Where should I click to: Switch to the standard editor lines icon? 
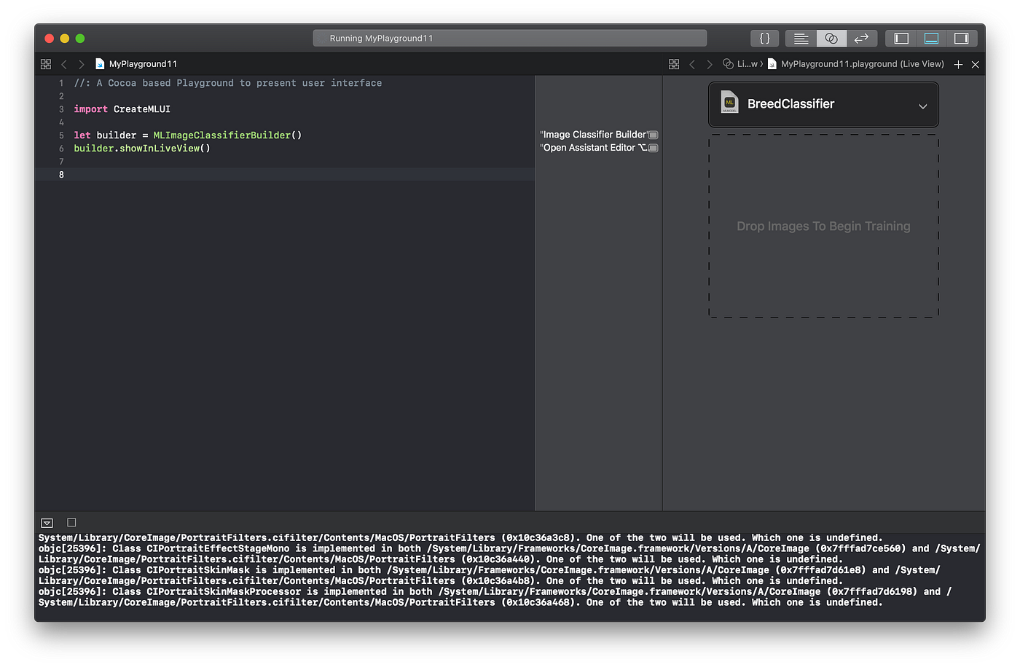800,38
